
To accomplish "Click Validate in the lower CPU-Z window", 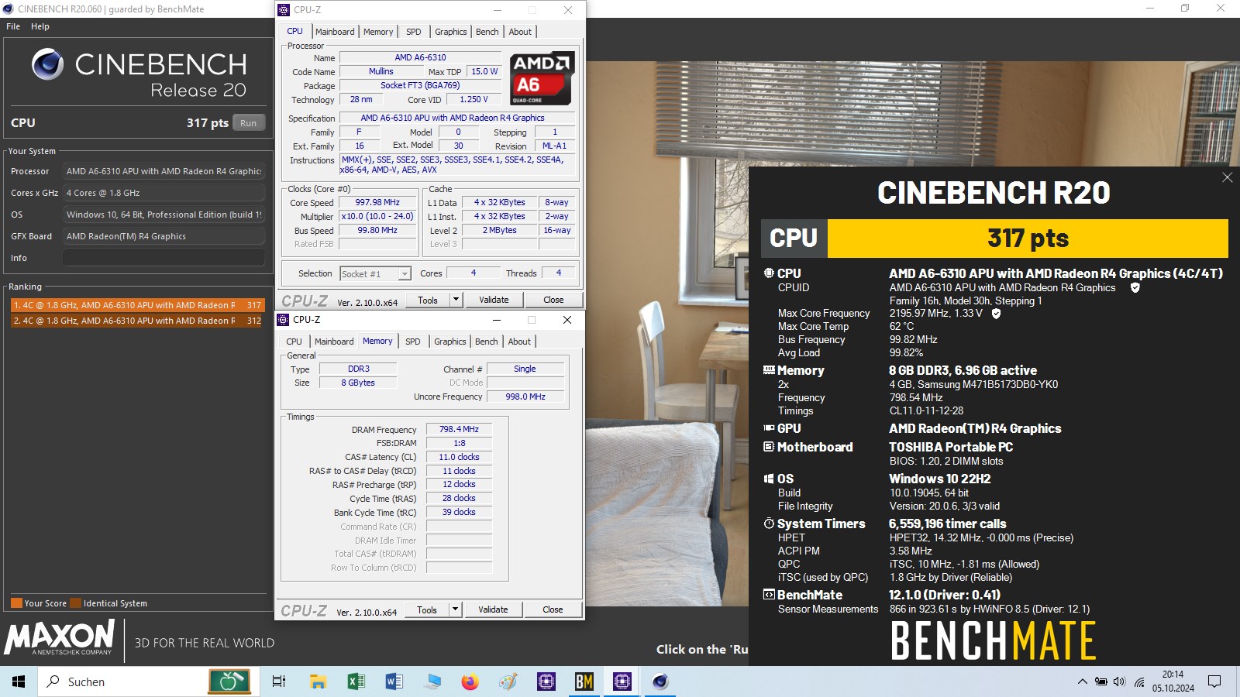I will point(493,609).
